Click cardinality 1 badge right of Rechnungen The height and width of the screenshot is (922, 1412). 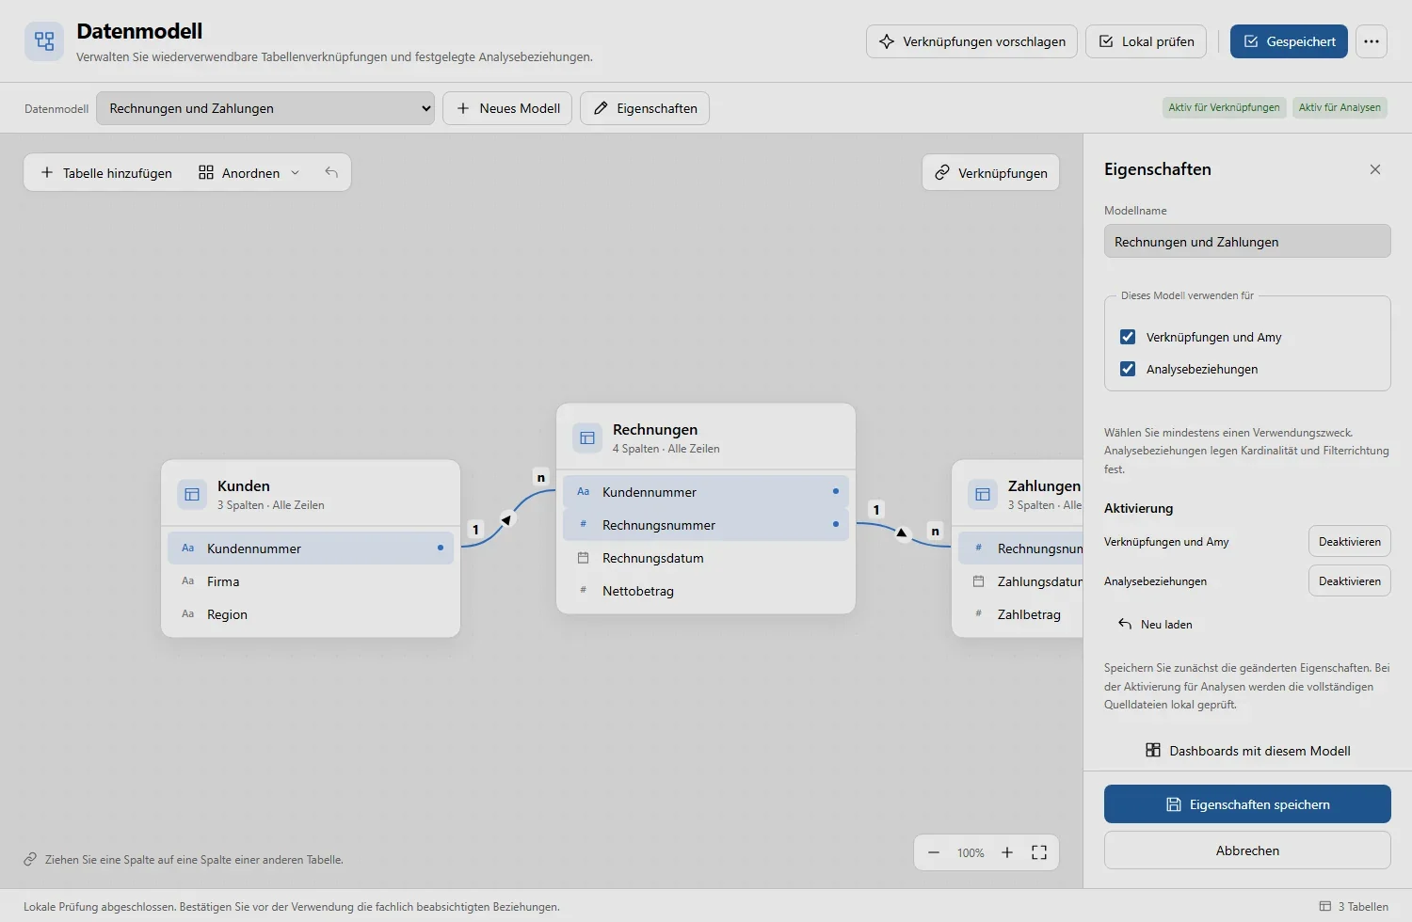[876, 509]
